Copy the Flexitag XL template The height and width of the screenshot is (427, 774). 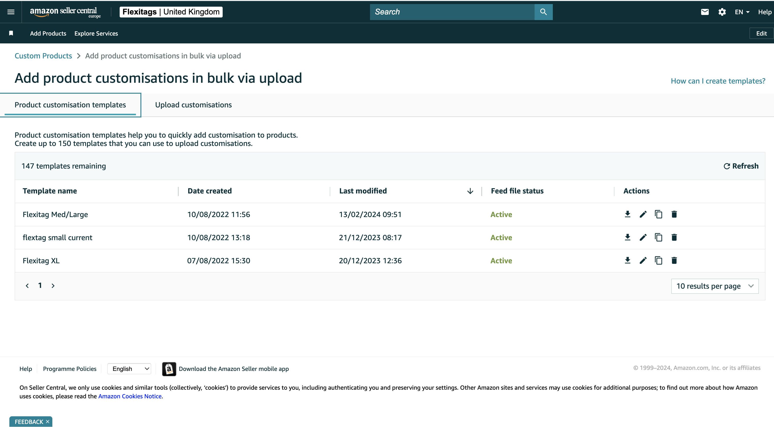658,260
